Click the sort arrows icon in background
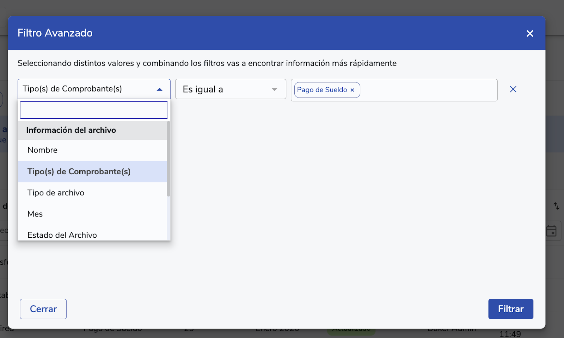 [x=556, y=206]
